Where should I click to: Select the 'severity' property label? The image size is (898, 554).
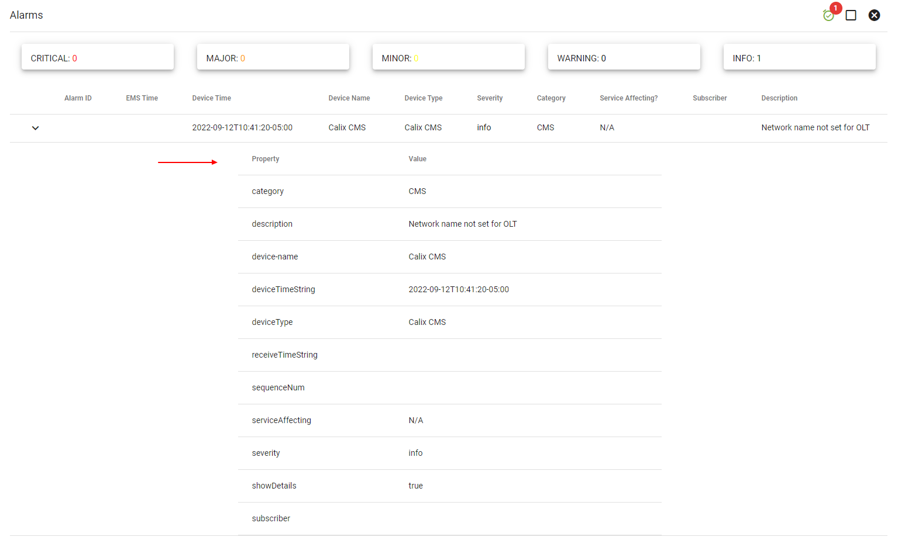point(266,453)
